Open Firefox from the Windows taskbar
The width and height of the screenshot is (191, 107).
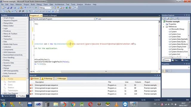coord(64,104)
